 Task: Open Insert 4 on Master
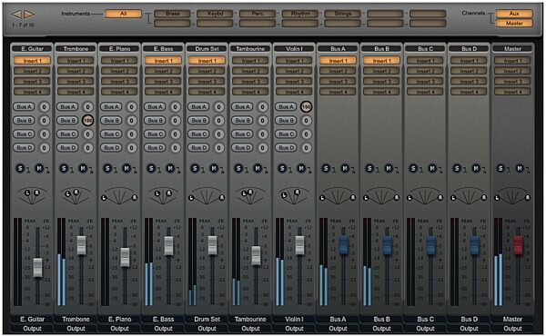[x=512, y=92]
